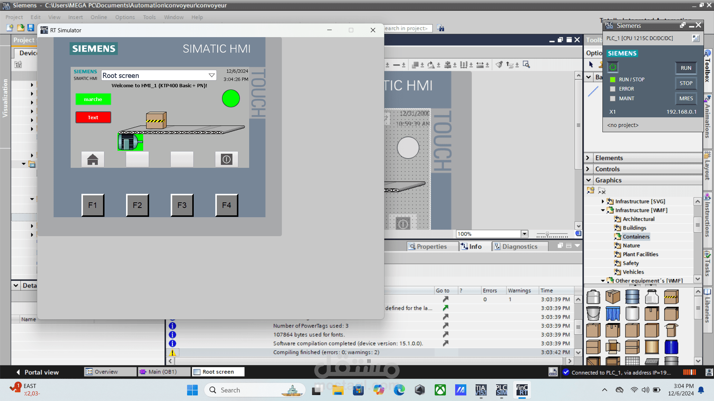Viewport: 714px width, 401px height.
Task: Open Microsoft Edge from the taskbar
Action: [399, 390]
